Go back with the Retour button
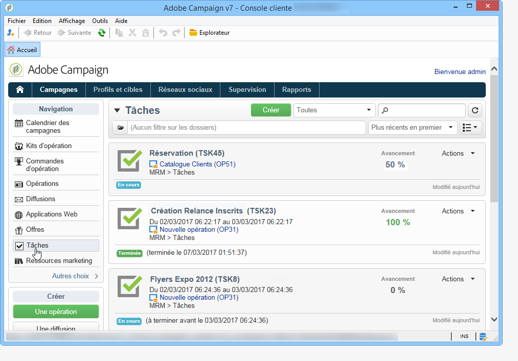The image size is (518, 361). pyautogui.click(x=38, y=33)
